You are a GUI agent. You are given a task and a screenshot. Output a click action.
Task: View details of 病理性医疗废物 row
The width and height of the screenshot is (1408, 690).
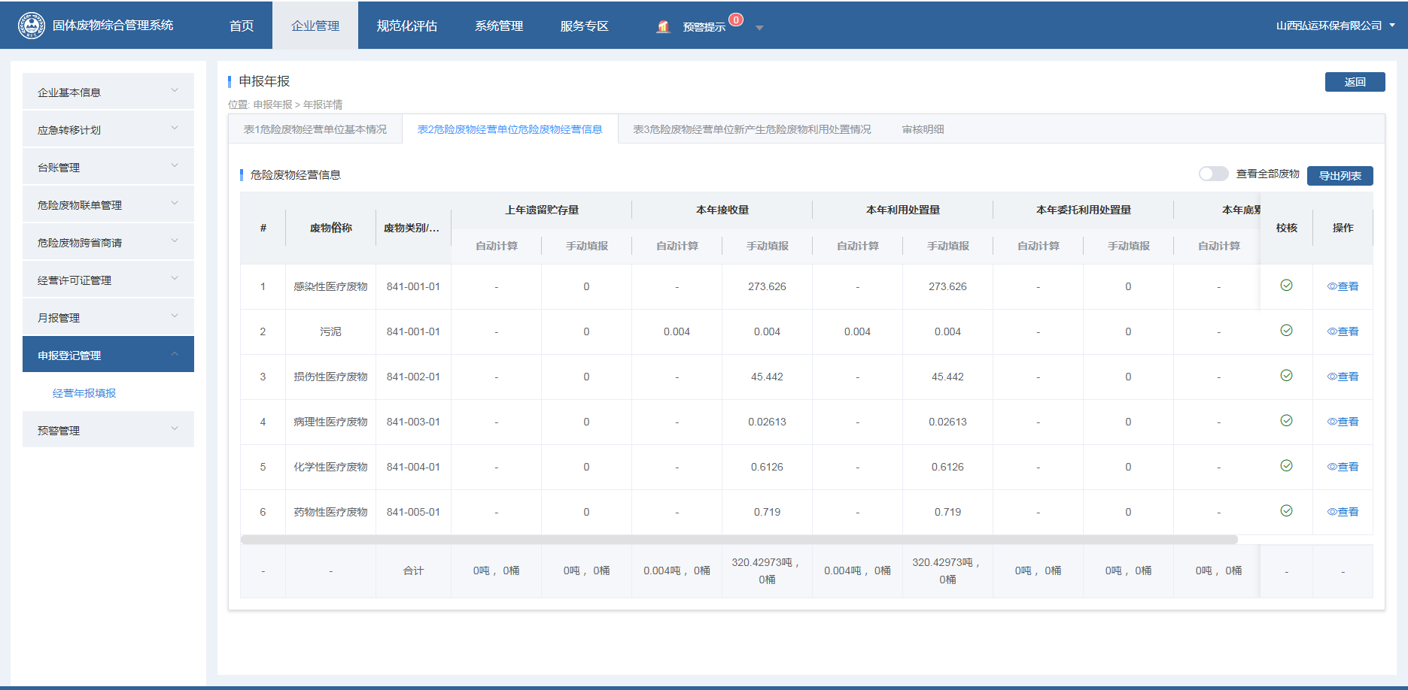click(1343, 422)
